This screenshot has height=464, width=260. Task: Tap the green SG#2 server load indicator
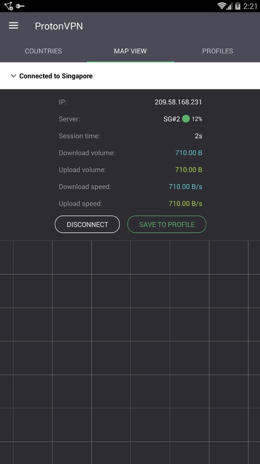(x=186, y=119)
